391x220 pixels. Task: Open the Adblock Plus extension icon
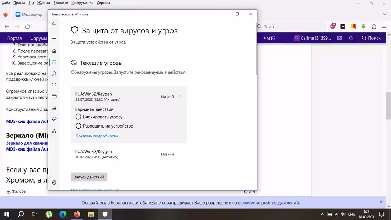click(x=333, y=26)
